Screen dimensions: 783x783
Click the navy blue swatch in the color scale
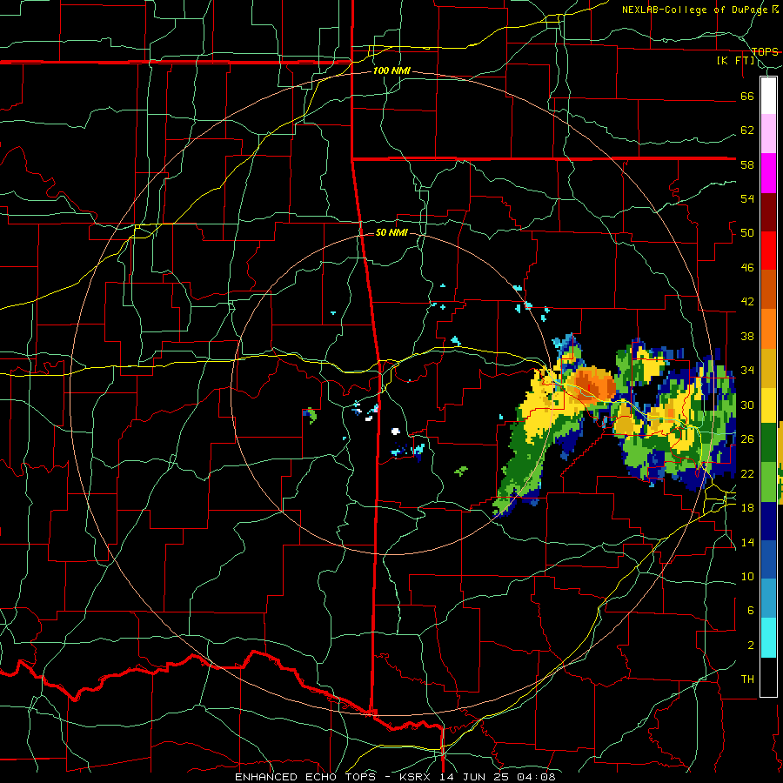(x=768, y=521)
